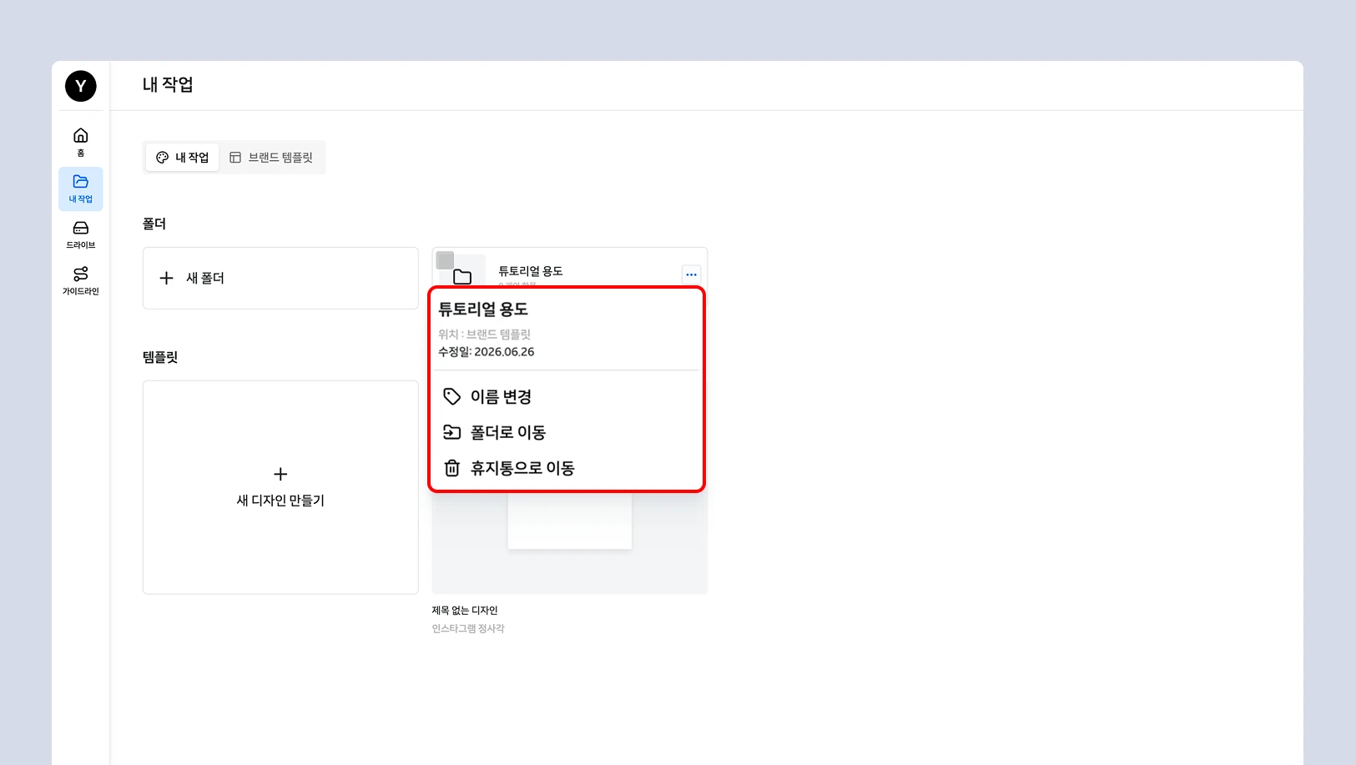
Task: Switch to the 내 작업 tab
Action: (183, 157)
